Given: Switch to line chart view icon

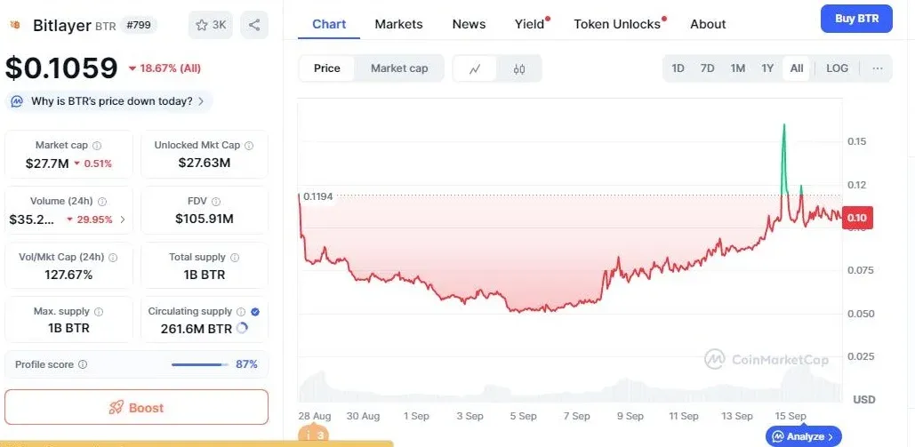Looking at the screenshot, I should [475, 68].
